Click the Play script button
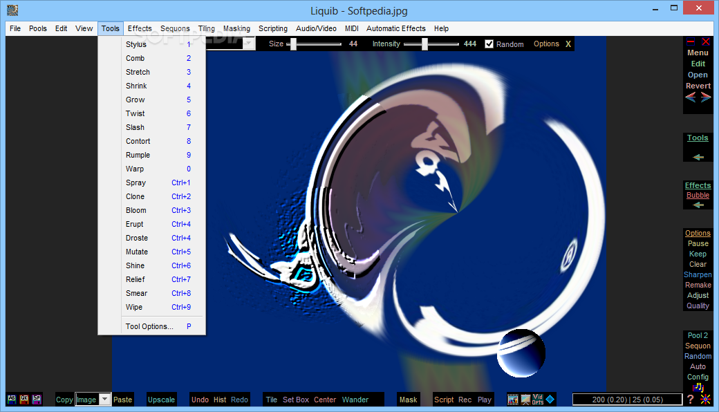Viewport: 719px width, 412px height. coord(484,400)
